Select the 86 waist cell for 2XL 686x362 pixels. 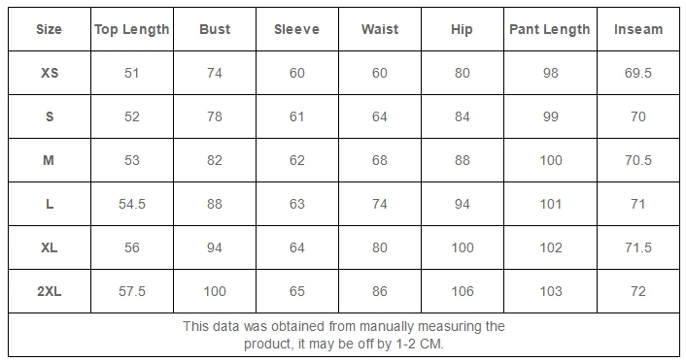tap(380, 291)
